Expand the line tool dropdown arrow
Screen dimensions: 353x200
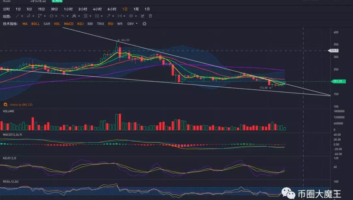pos(22,16)
